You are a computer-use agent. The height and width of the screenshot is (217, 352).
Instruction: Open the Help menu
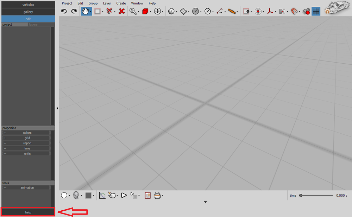click(x=152, y=4)
